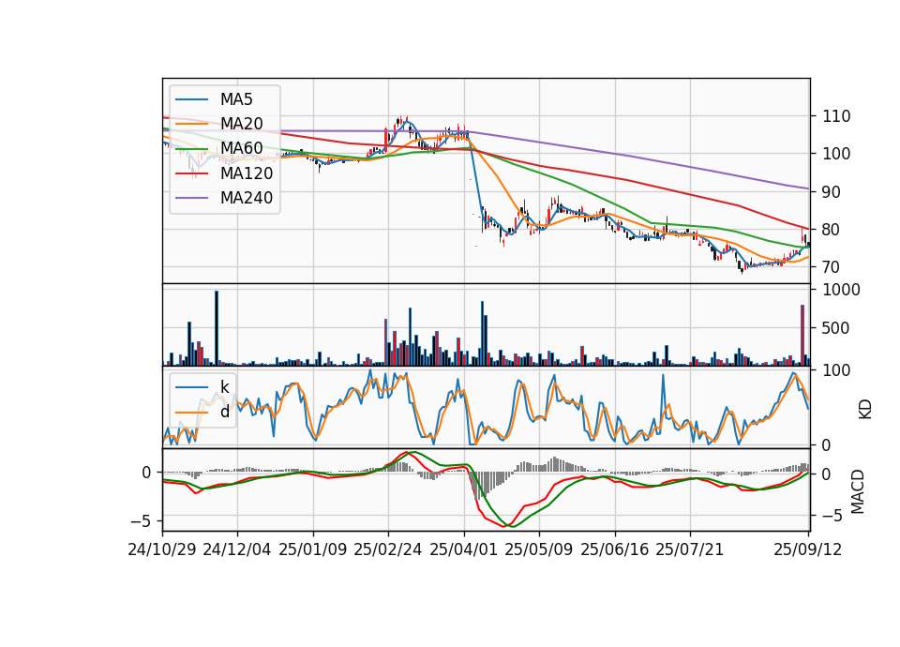Click the tallest volume bar near 24/12/04

(217, 328)
